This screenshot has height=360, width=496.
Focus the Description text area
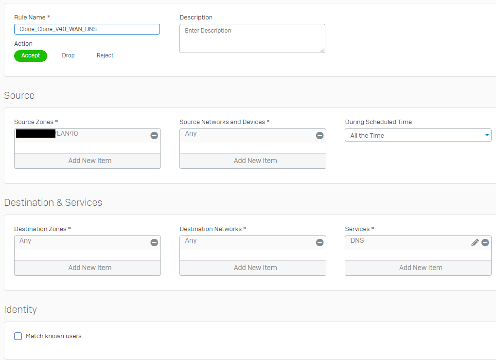click(252, 38)
